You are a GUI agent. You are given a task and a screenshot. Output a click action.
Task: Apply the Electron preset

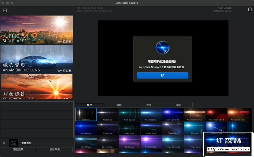click(x=194, y=128)
